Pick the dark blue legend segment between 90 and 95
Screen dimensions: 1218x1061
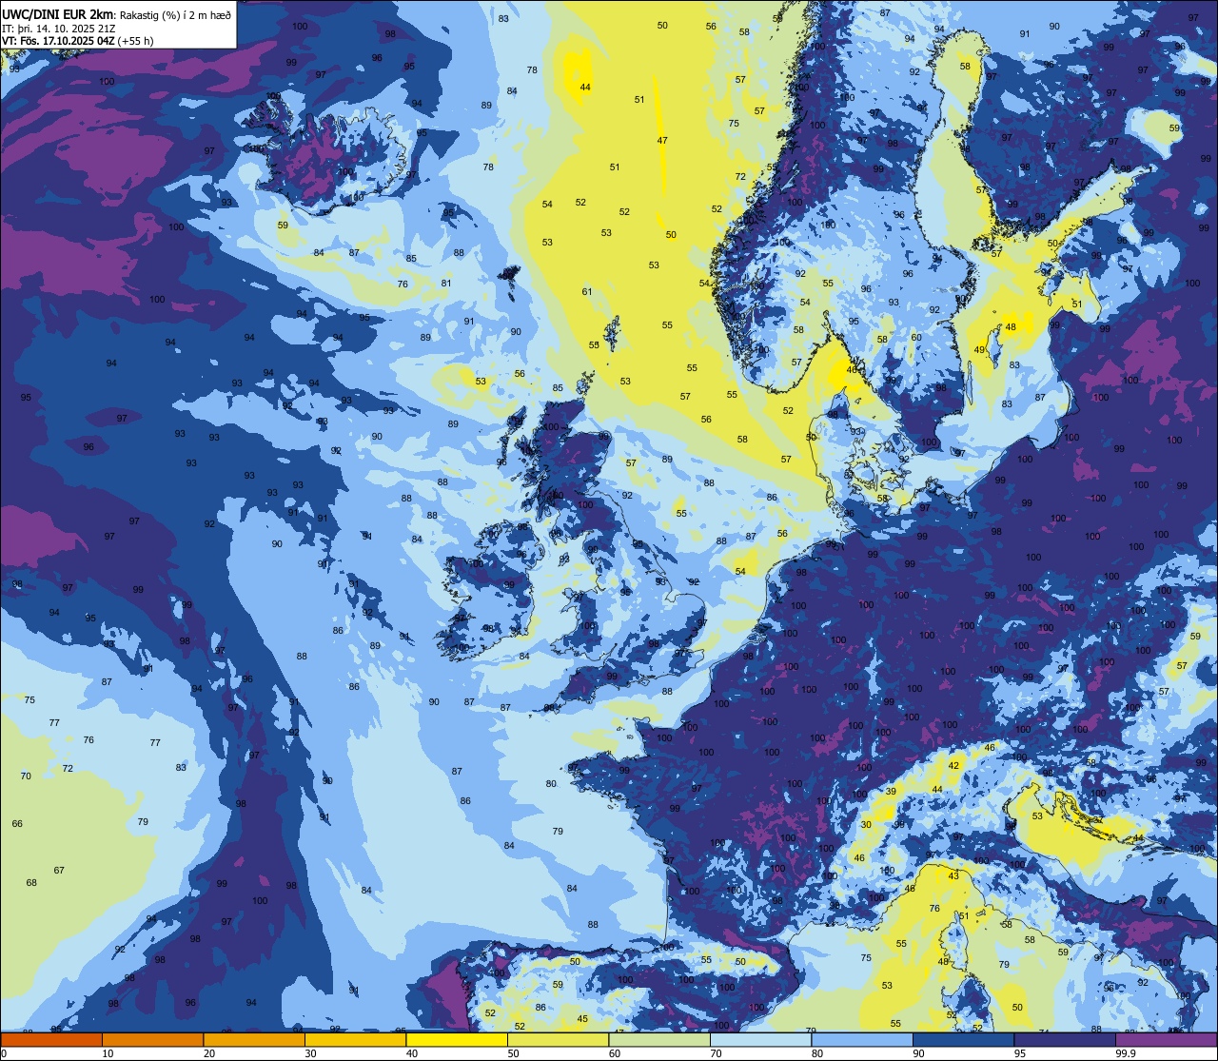click(x=963, y=1039)
